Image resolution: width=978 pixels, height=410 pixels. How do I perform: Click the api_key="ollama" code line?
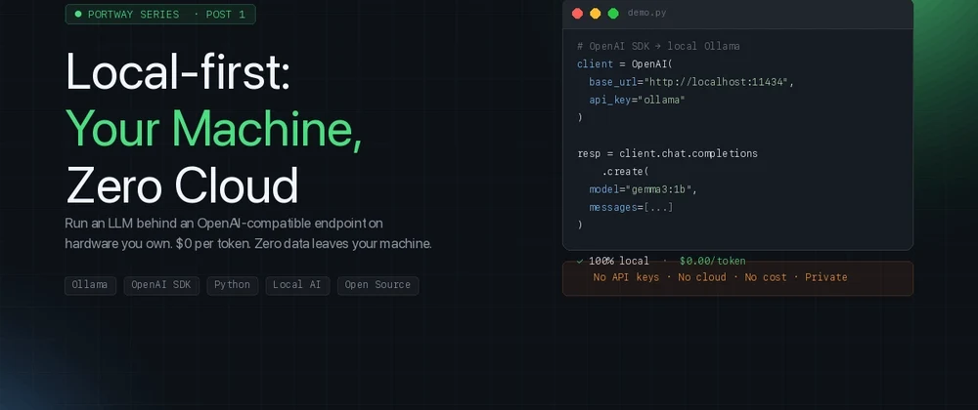[637, 100]
